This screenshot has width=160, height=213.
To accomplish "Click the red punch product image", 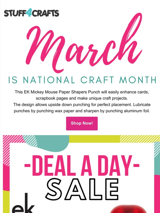I will pyautogui.click(x=128, y=209).
